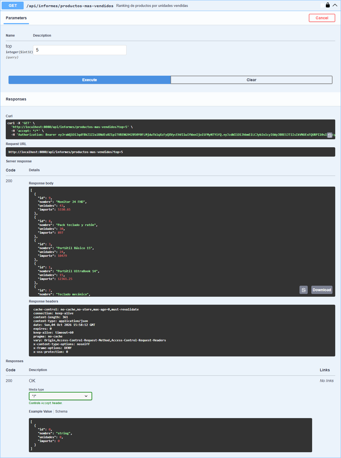The image size is (341, 458).
Task: Copy the endpoint path to clipboard
Action: click(322, 5)
